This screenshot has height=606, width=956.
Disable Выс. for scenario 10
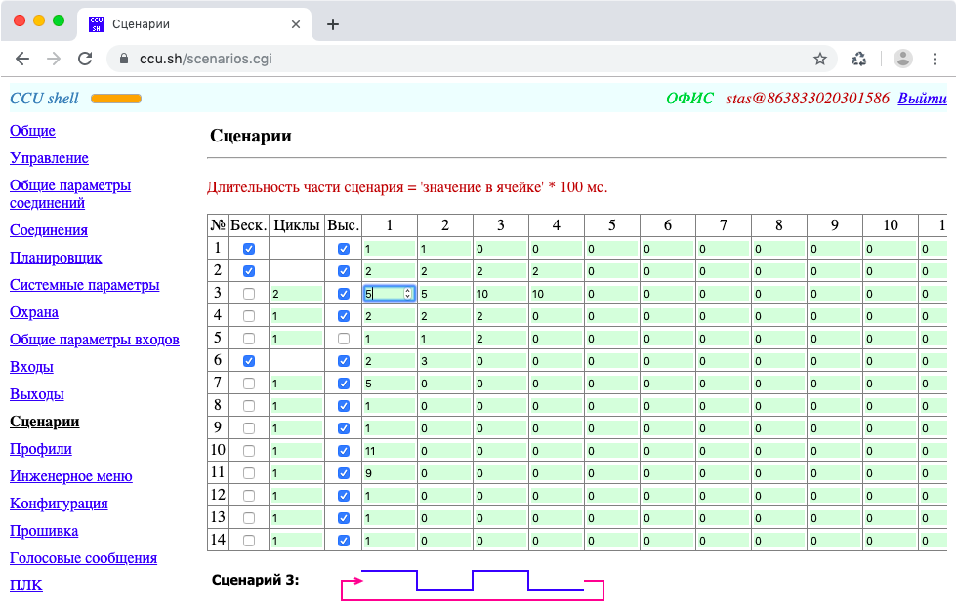(x=344, y=451)
